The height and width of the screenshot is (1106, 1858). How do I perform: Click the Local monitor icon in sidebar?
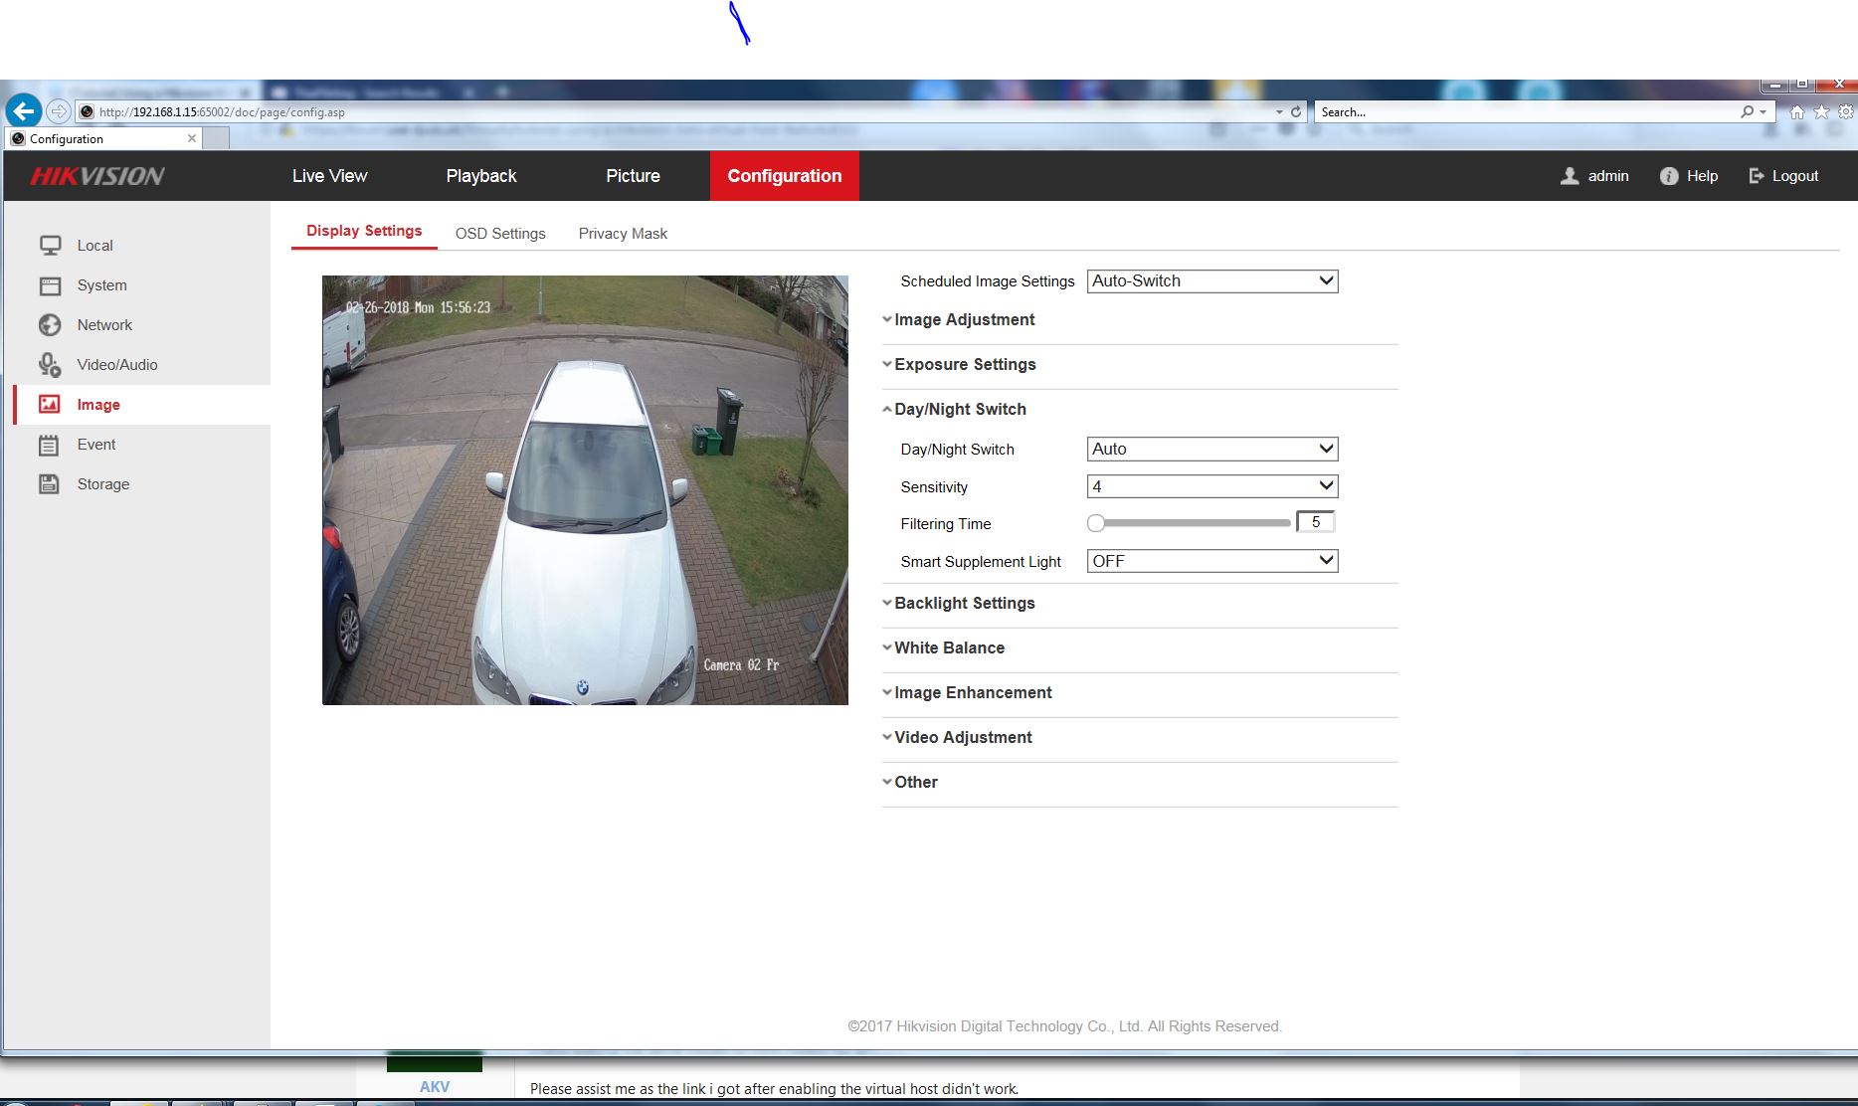(x=50, y=246)
